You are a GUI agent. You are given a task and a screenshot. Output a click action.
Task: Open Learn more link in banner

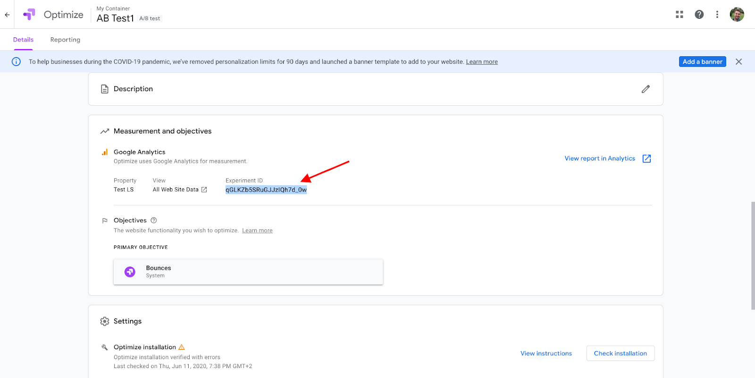click(482, 62)
